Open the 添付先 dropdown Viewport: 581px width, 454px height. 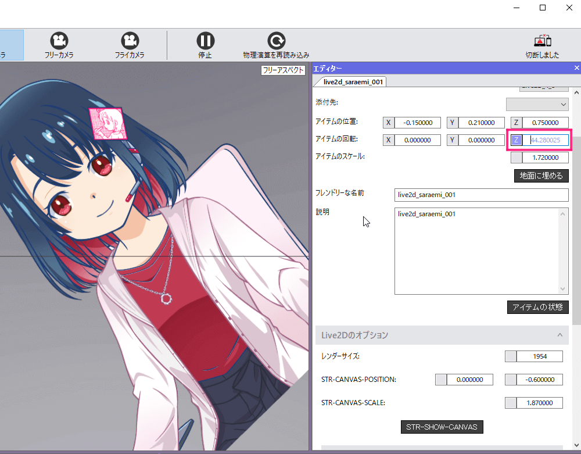point(537,104)
